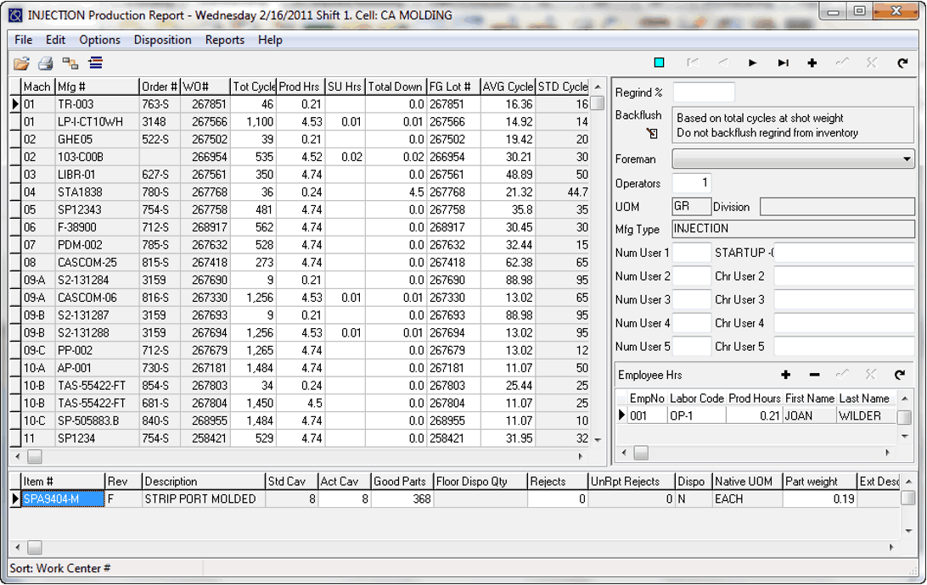
Task: Expand the Foreman dropdown
Action: 907,159
